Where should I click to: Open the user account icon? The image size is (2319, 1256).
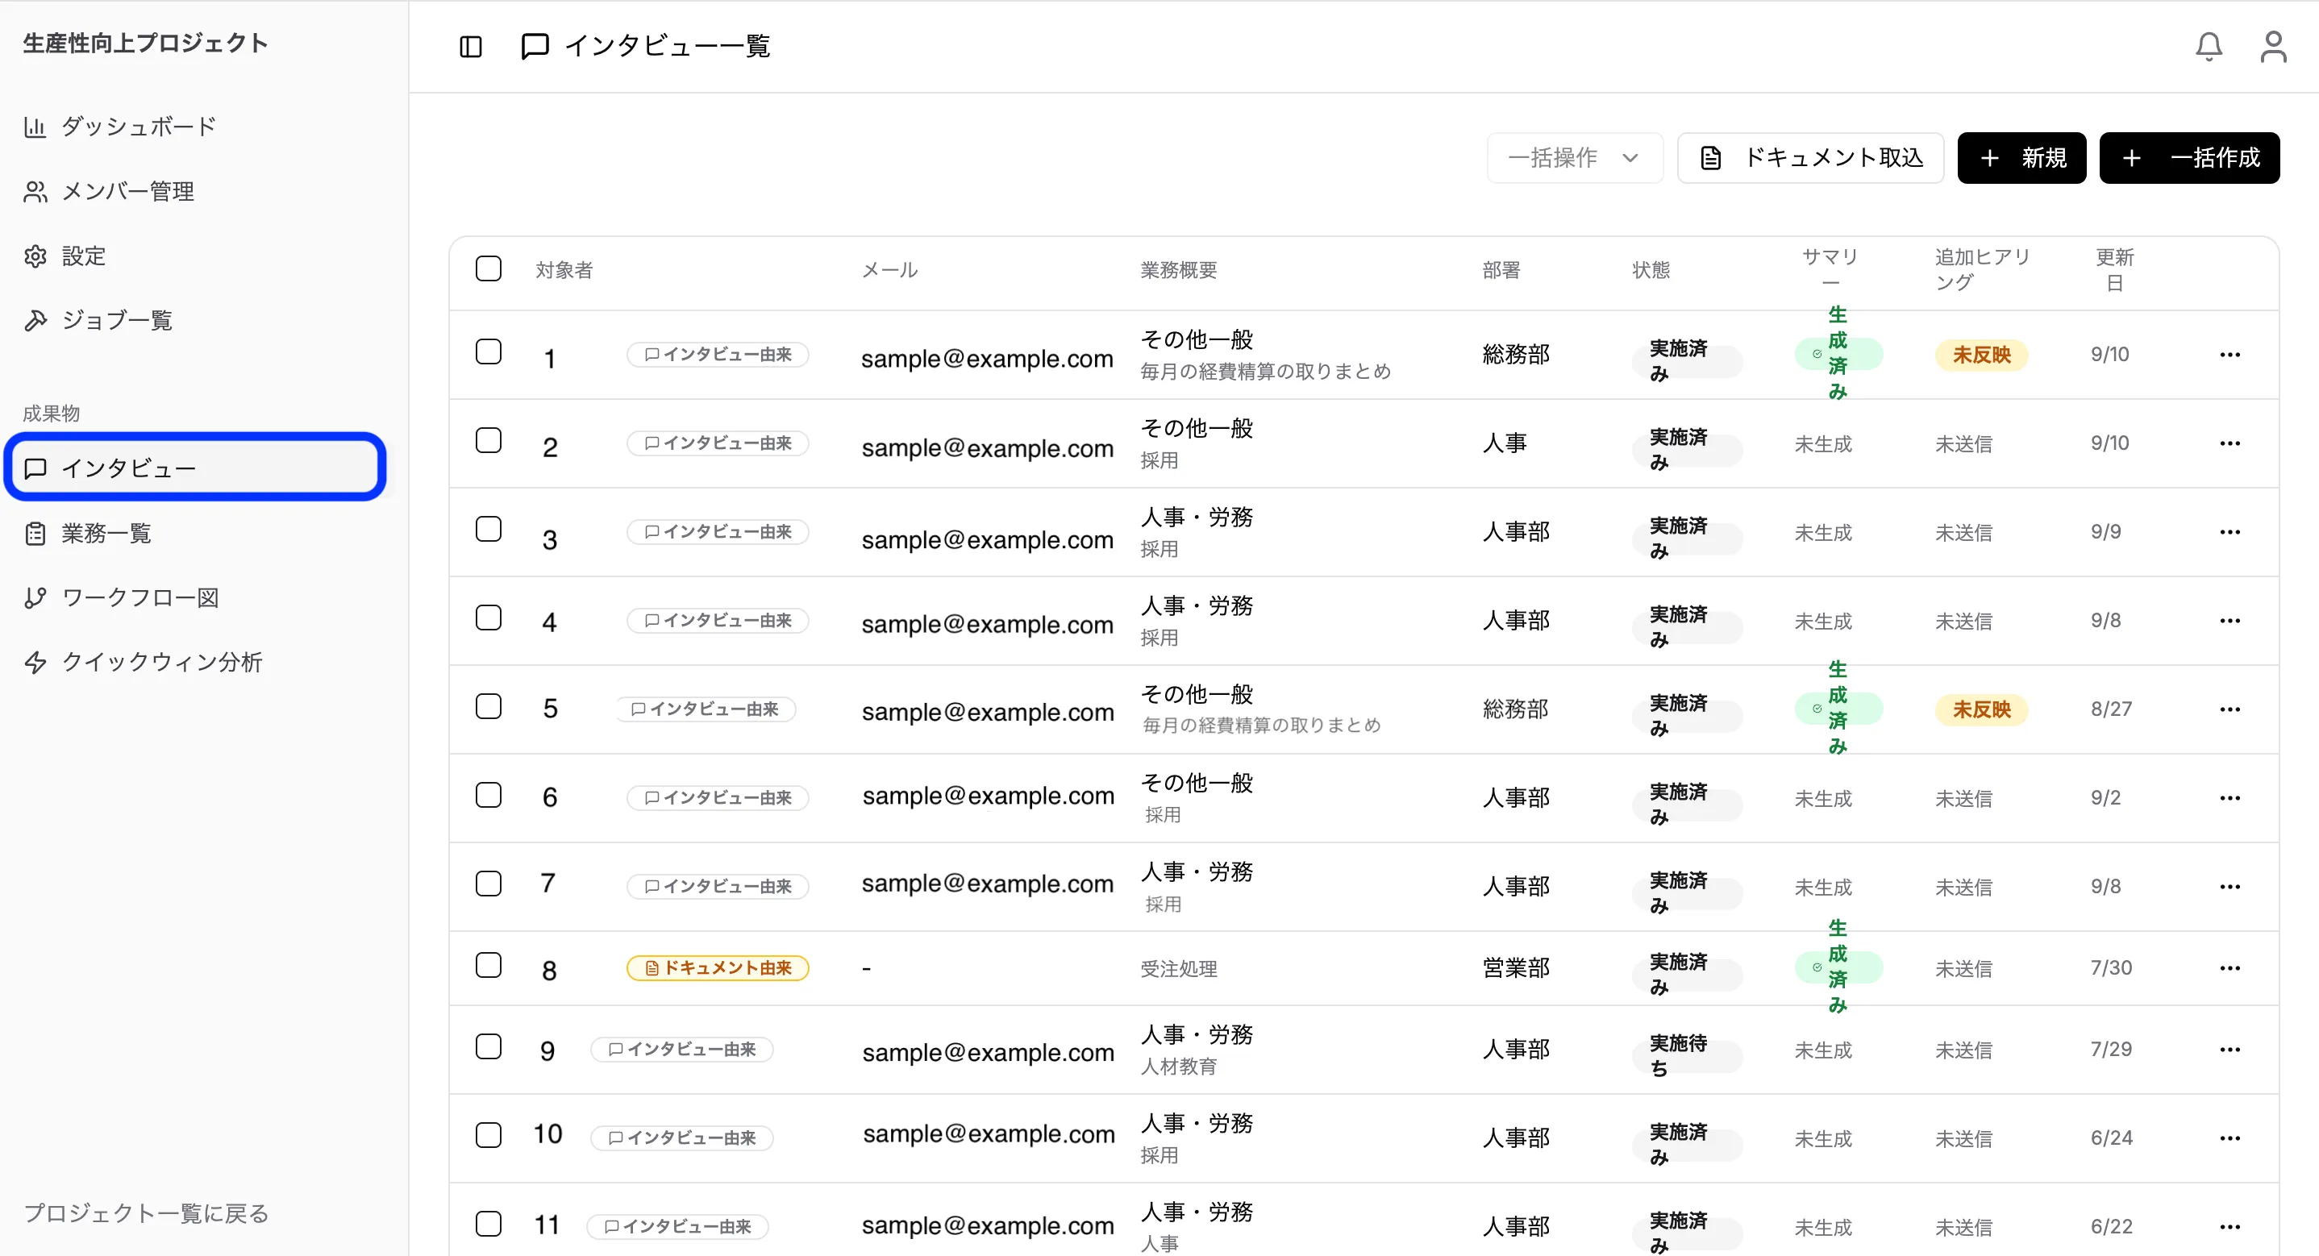pyautogui.click(x=2273, y=47)
